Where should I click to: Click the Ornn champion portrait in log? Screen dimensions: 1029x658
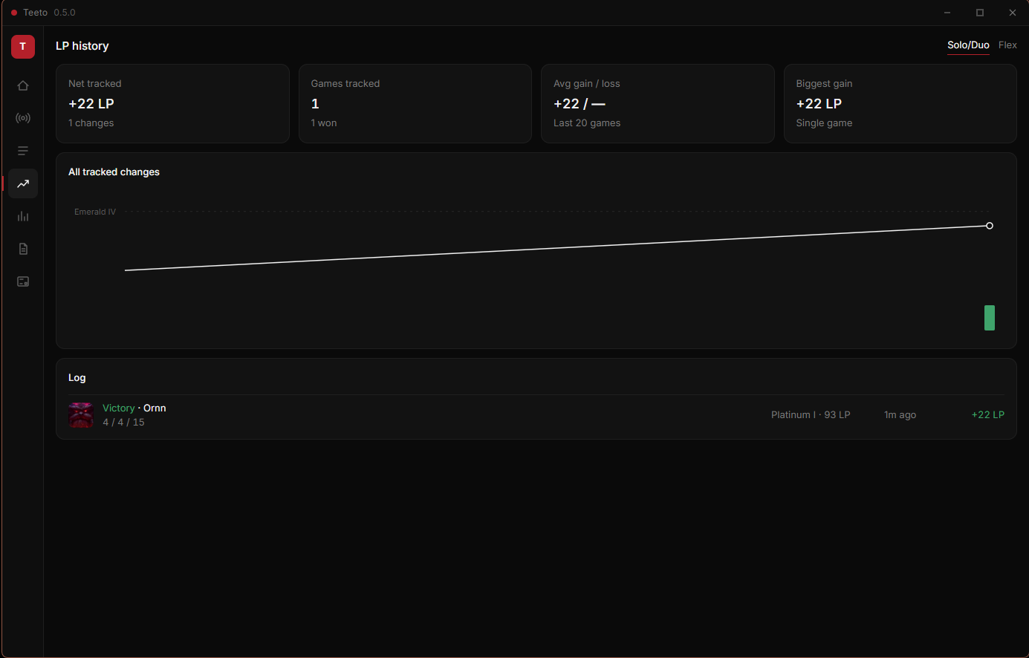81,415
